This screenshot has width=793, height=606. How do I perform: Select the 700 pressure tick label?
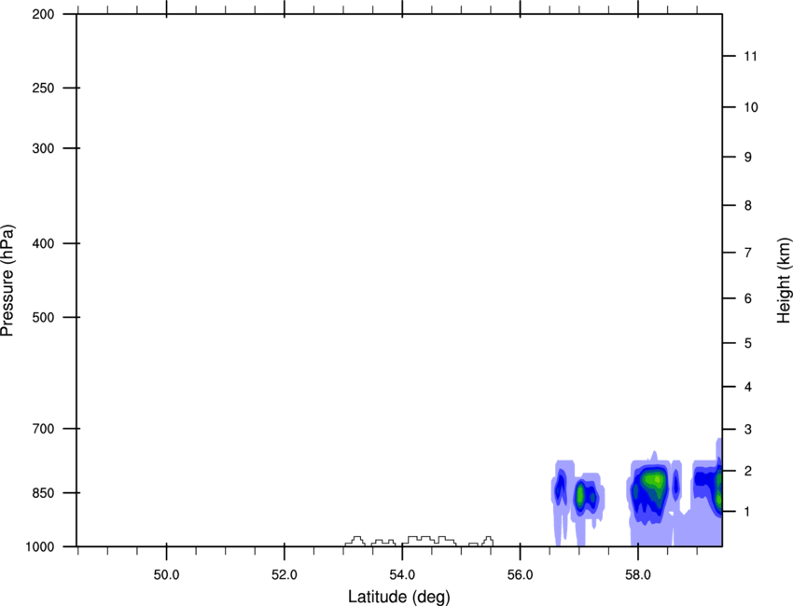[x=43, y=429]
